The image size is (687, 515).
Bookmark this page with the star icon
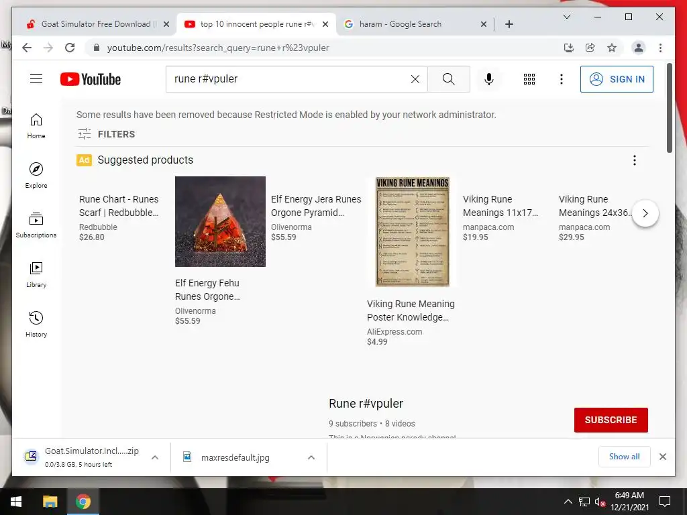tap(612, 48)
